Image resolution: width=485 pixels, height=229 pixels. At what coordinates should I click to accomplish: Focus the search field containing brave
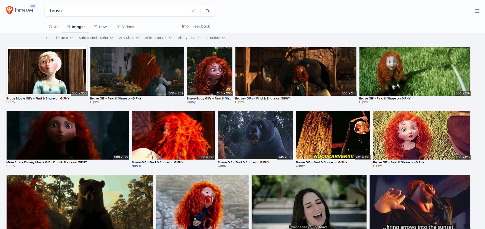pyautogui.click(x=119, y=11)
